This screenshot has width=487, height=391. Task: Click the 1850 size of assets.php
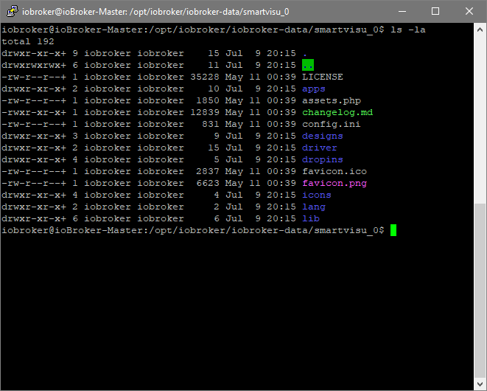(208, 101)
